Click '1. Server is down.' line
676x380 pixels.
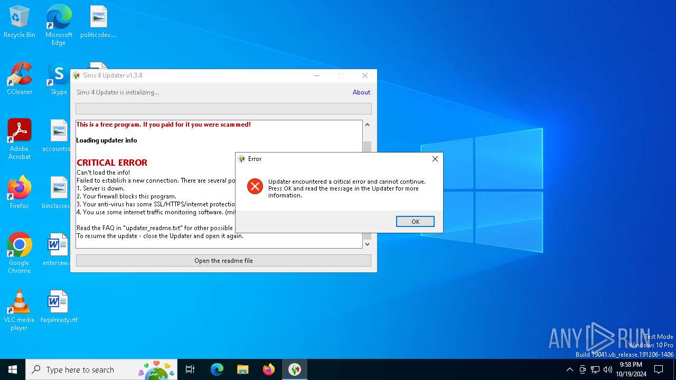pyautogui.click(x=101, y=188)
